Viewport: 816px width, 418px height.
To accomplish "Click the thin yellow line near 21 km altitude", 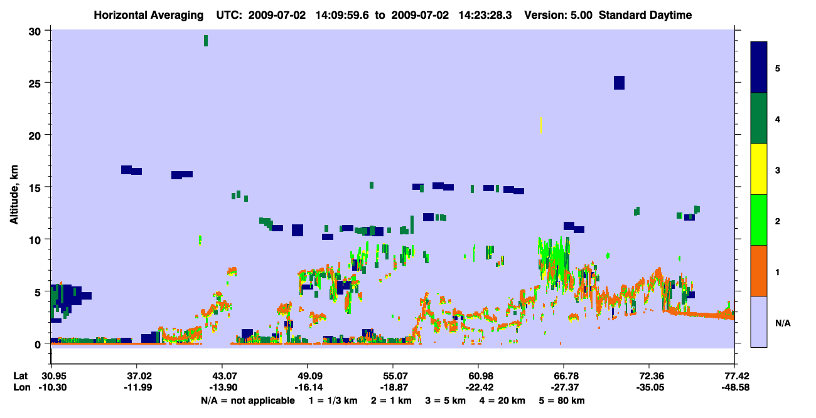I will tap(541, 125).
